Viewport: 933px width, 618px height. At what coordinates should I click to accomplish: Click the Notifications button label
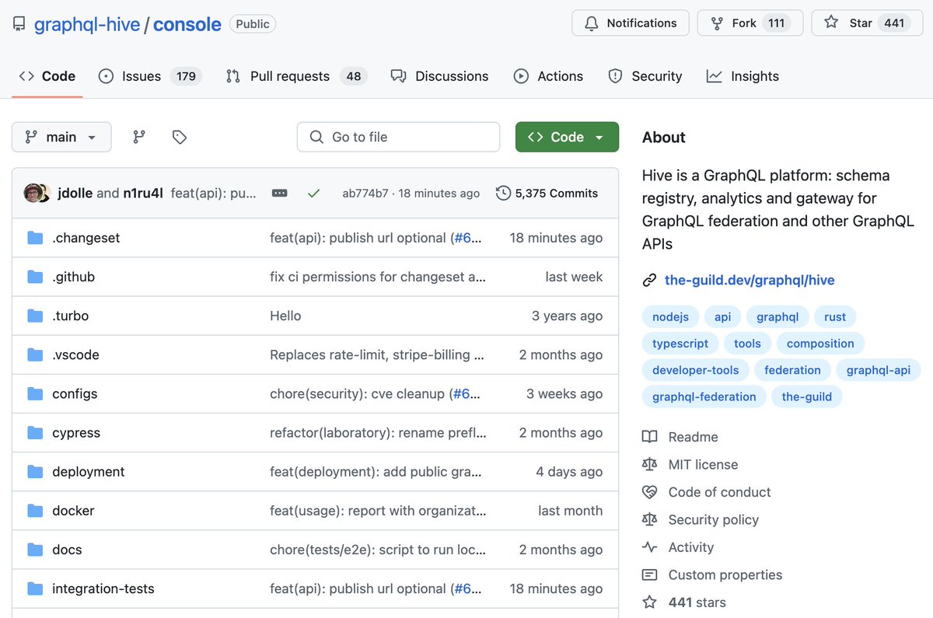(x=641, y=23)
